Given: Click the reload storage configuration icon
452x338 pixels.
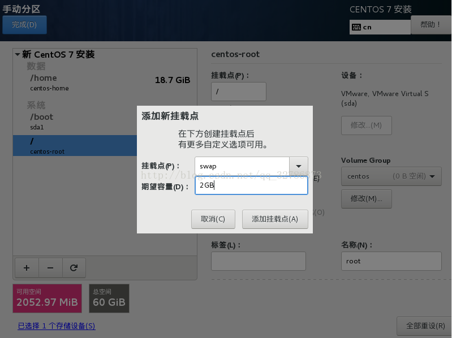Looking at the screenshot, I should (74, 268).
